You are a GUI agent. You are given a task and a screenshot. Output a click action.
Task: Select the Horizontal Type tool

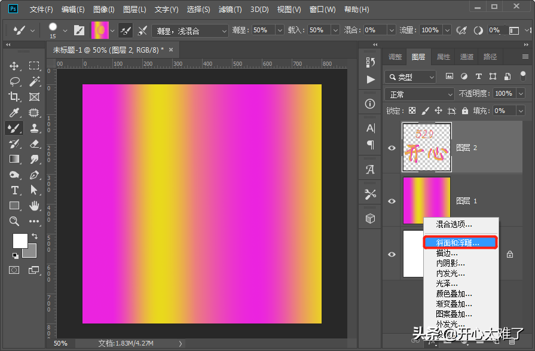tap(14, 190)
